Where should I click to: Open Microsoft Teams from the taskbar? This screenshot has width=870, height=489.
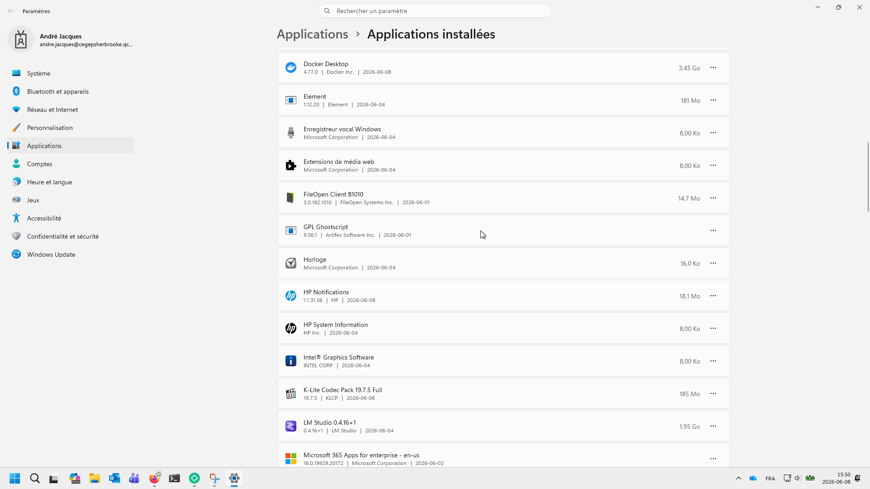point(135,479)
